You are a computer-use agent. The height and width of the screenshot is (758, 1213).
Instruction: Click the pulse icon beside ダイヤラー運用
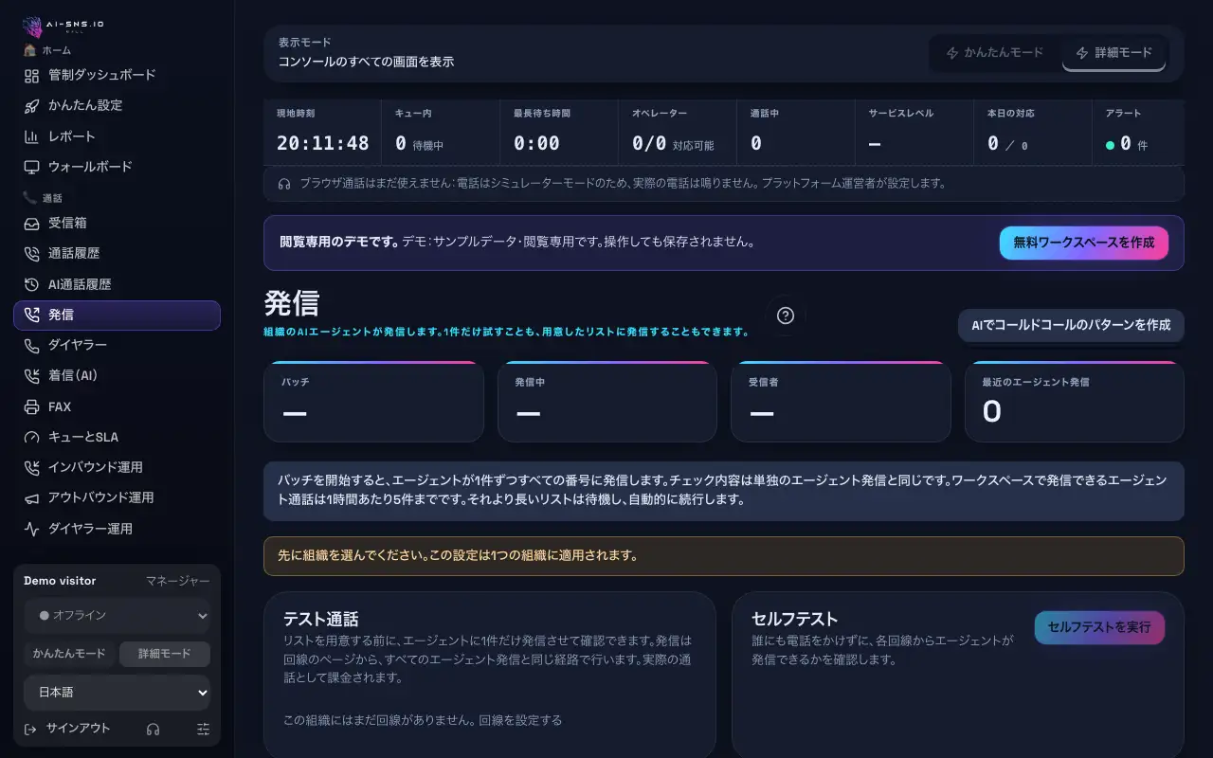tap(31, 529)
